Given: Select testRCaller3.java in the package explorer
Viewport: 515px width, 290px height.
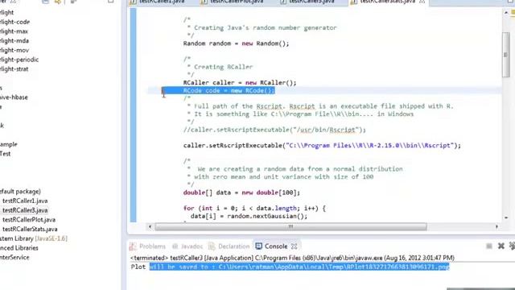Looking at the screenshot, I should 25,210.
